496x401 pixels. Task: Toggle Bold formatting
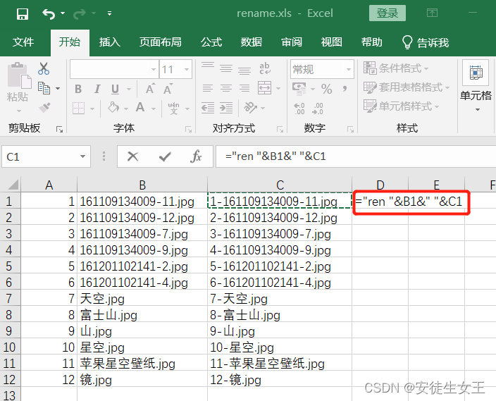tap(78, 89)
